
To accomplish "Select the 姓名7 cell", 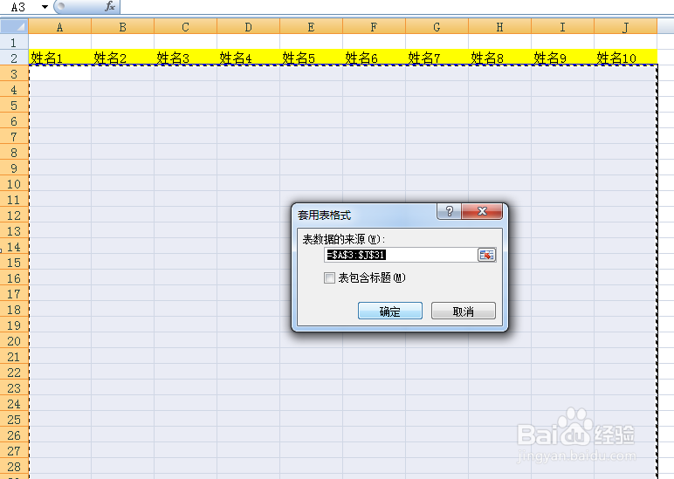I will (437, 58).
